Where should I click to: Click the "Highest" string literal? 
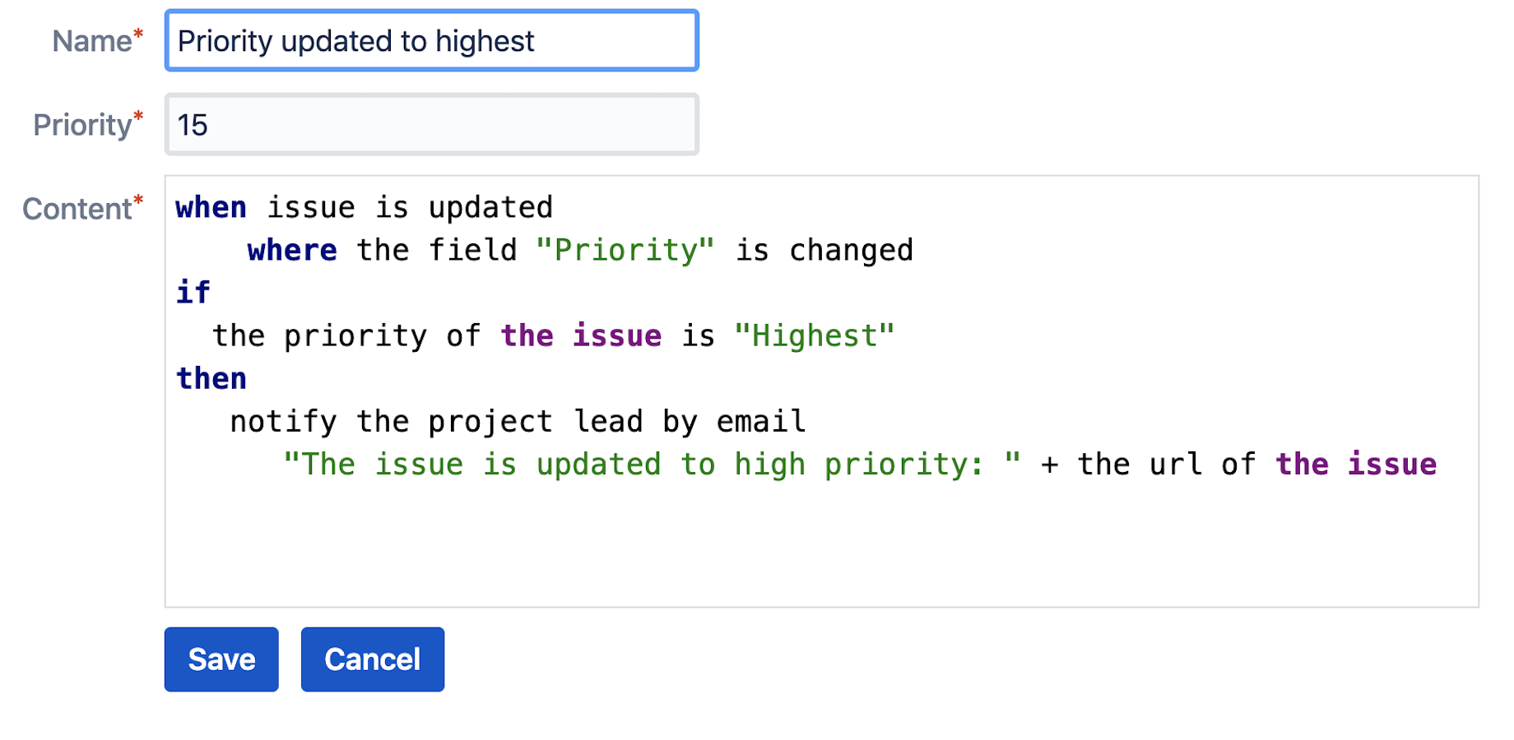pyautogui.click(x=815, y=335)
